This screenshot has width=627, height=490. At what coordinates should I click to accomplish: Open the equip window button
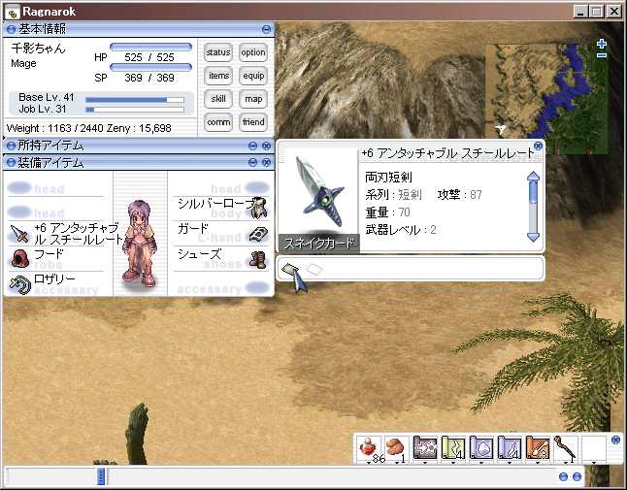pos(253,76)
